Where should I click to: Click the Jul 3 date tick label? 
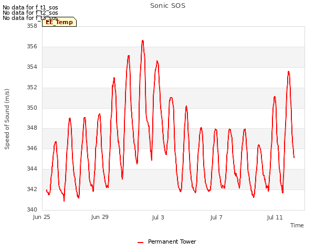[158, 217]
